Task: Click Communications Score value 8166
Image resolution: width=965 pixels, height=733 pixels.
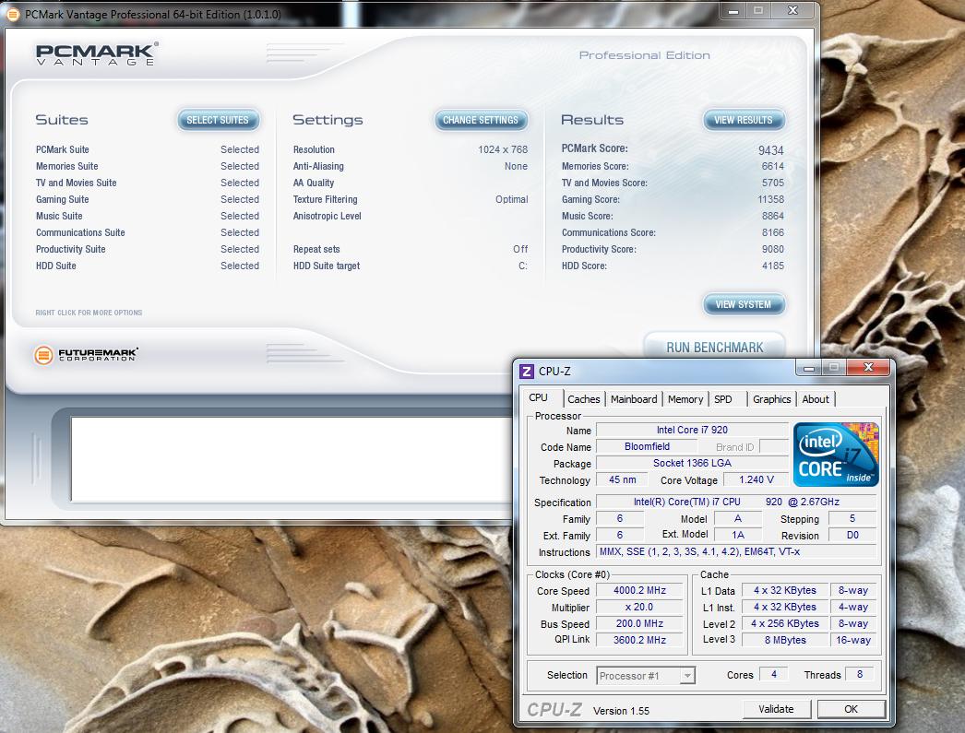Action: 772,232
